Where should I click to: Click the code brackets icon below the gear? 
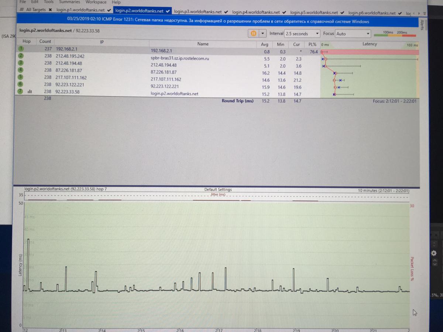click(x=434, y=262)
